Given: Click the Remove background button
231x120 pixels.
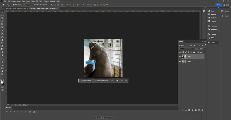Looking at the screenshot, I should click(x=101, y=81).
